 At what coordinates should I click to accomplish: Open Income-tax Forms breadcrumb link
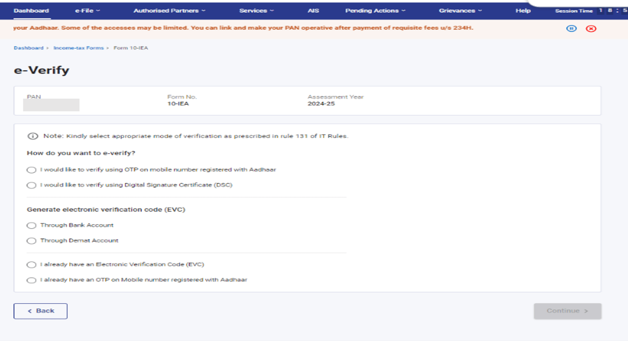[x=78, y=48]
